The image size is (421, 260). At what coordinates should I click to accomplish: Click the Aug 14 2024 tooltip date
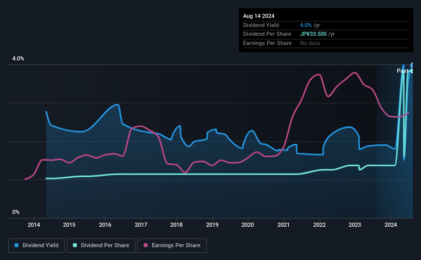(x=258, y=16)
